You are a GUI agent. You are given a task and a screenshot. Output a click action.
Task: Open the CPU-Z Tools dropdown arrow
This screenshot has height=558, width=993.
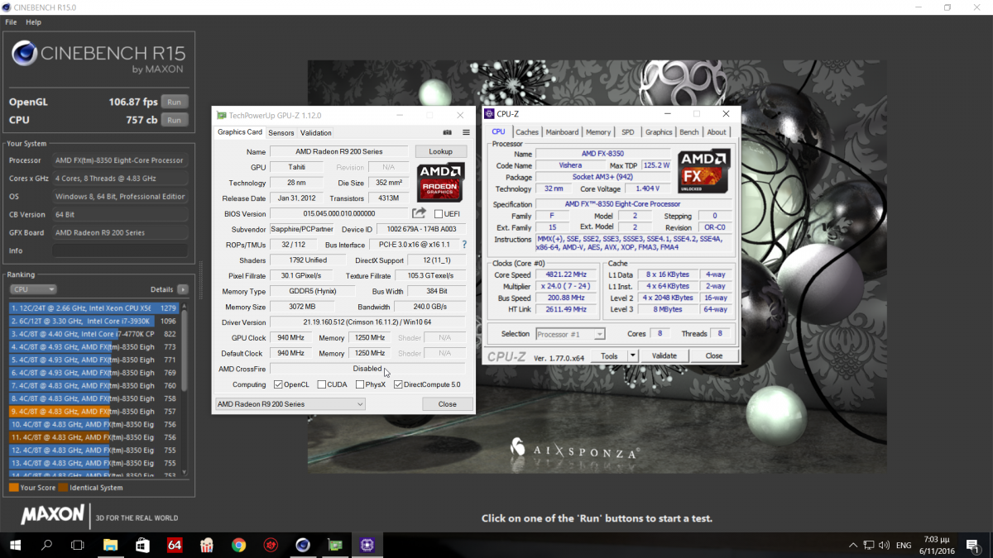(632, 355)
